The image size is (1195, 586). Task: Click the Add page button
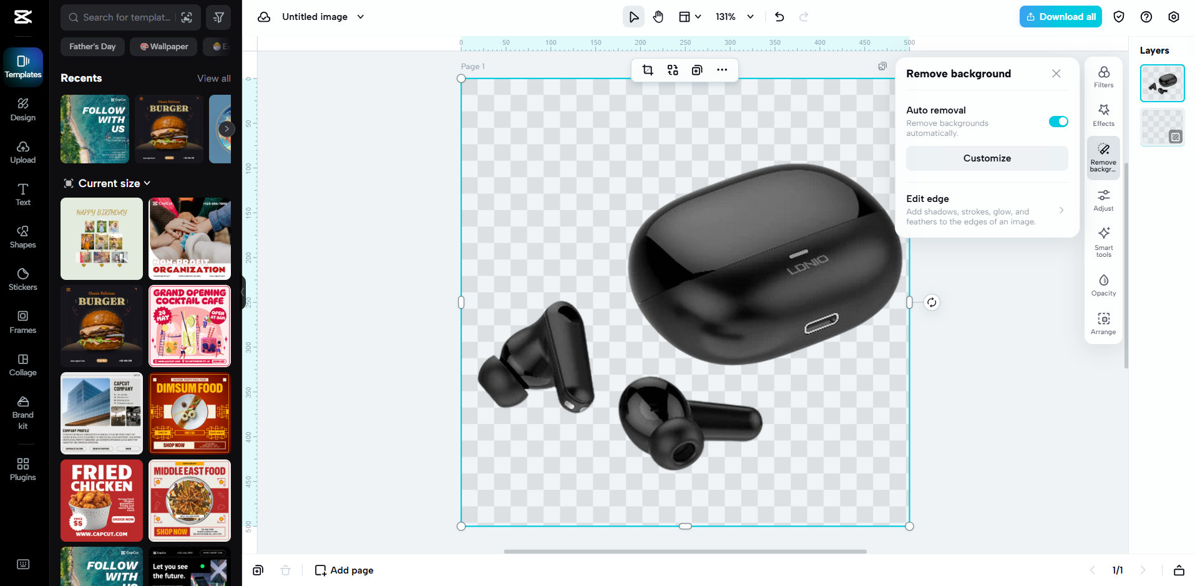(344, 570)
